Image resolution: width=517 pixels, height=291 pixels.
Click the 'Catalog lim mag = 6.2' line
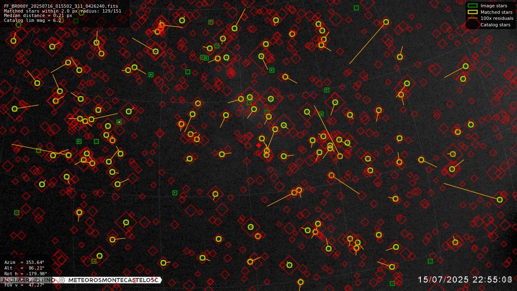(x=33, y=20)
